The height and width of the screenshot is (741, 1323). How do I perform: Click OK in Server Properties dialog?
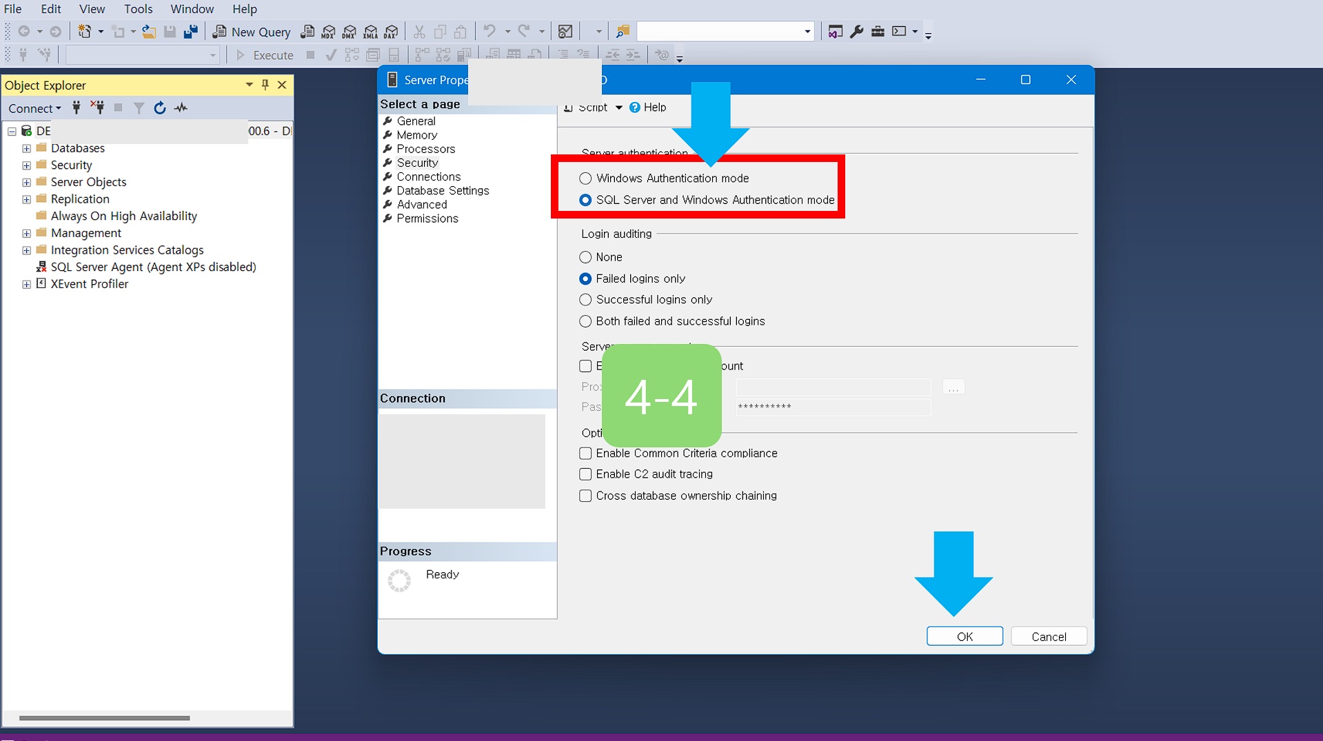coord(965,636)
